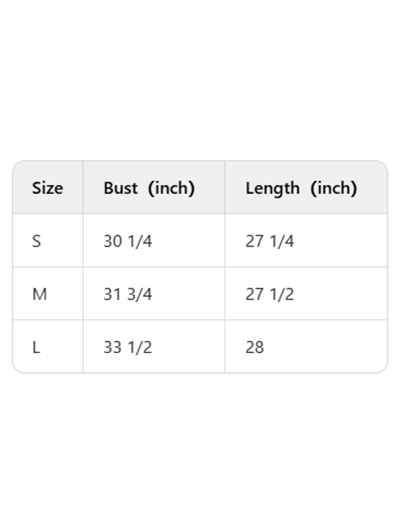The width and height of the screenshot is (399, 524).
Task: Click the word "Bust" in header
Action: pyautogui.click(x=120, y=188)
